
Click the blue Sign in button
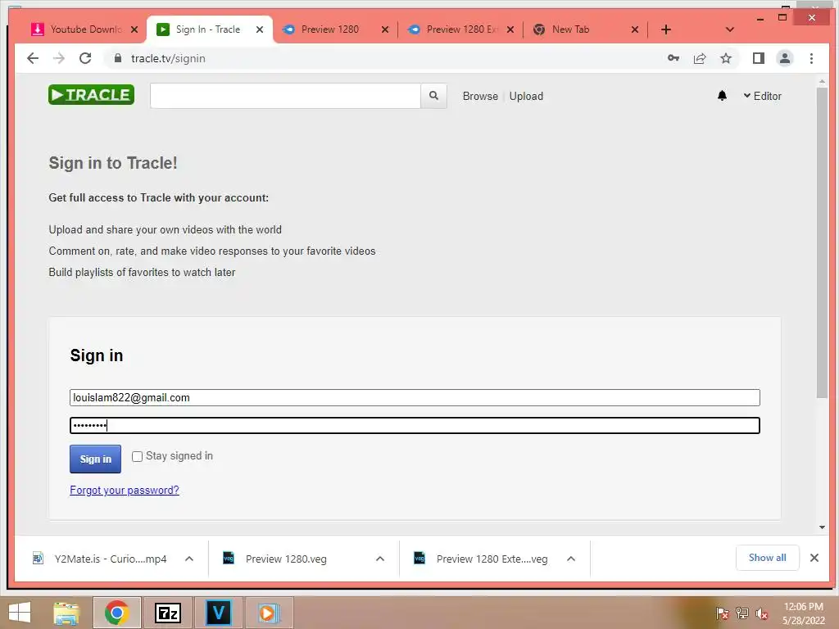tap(95, 459)
